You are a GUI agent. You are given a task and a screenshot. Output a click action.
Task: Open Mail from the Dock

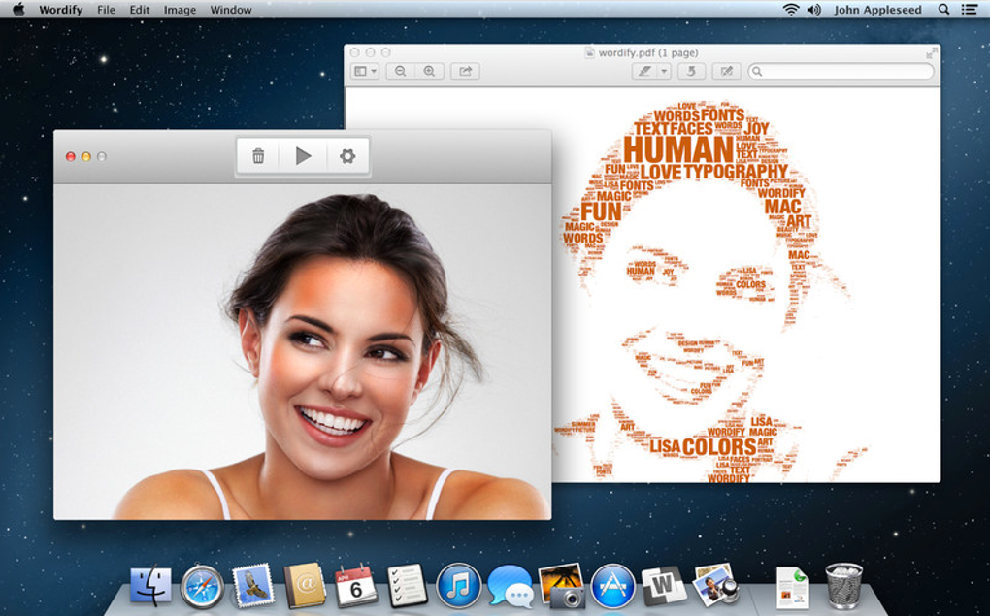[x=253, y=586]
